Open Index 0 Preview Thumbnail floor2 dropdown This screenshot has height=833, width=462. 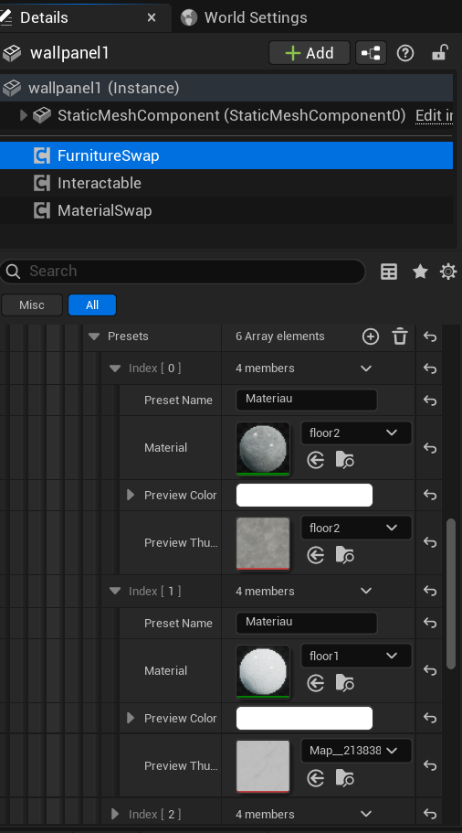coord(356,529)
